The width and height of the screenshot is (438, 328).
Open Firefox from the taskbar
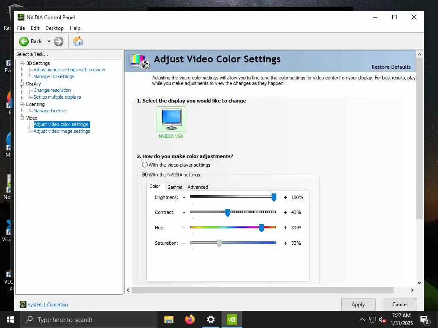[x=189, y=319]
